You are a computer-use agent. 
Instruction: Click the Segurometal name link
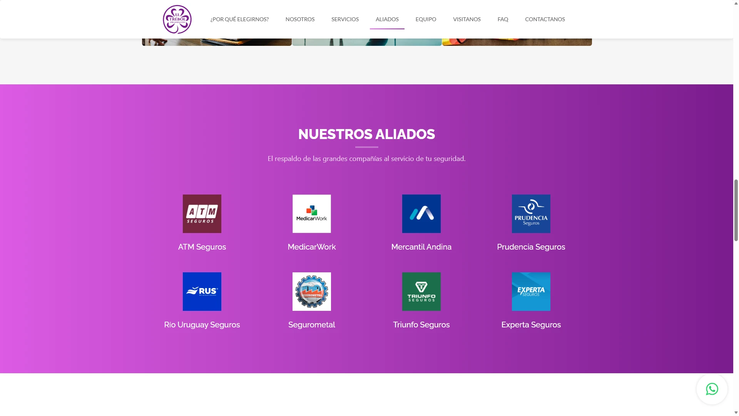[x=312, y=325]
